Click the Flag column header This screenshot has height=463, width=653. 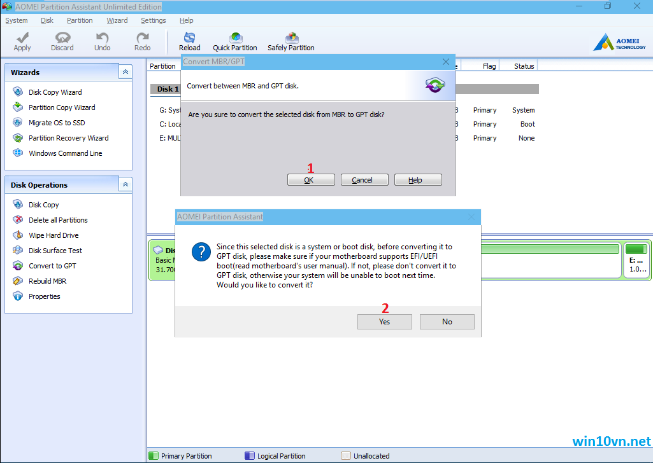[x=489, y=66]
